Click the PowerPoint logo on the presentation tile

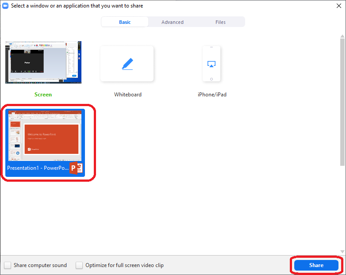76,168
